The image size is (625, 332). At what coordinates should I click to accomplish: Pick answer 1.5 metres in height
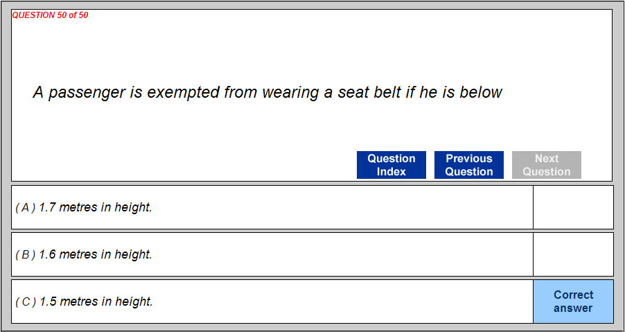96,302
